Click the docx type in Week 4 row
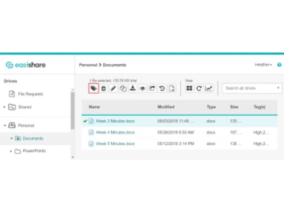This screenshot has height=213, width=284. click(x=211, y=132)
